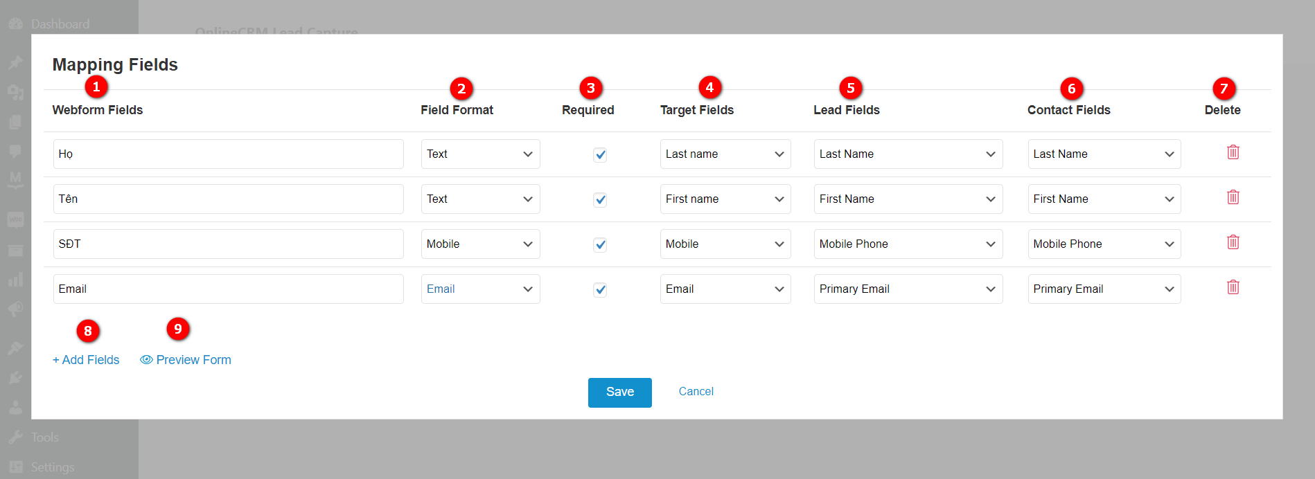Expand the First Name Contact Fields dropdown
This screenshot has width=1315, height=479.
(x=1104, y=199)
